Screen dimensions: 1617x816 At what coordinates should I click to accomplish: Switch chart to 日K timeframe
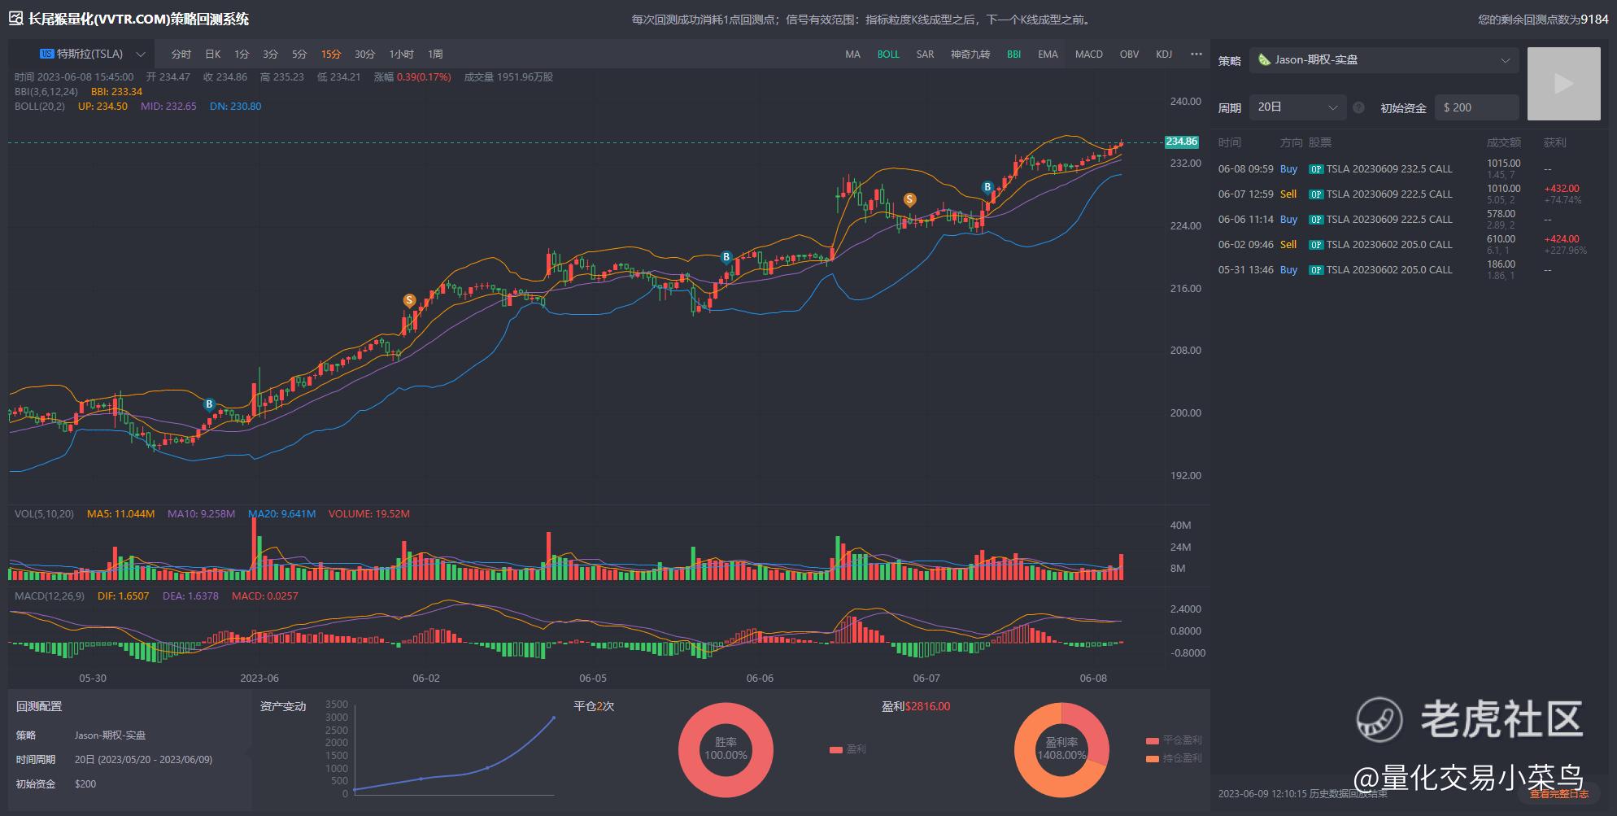point(213,55)
